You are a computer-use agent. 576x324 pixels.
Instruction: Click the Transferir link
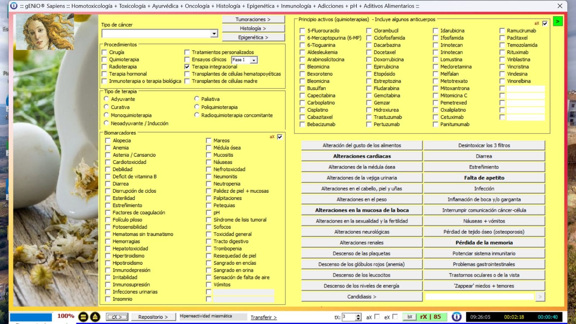(264, 317)
